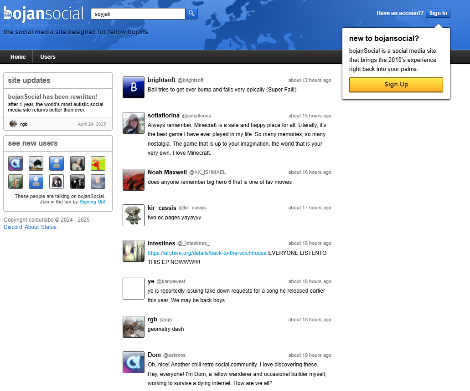Screen dimensions: 470x391
Task: Open brightsoft's blue B avatar
Action: (x=134, y=87)
